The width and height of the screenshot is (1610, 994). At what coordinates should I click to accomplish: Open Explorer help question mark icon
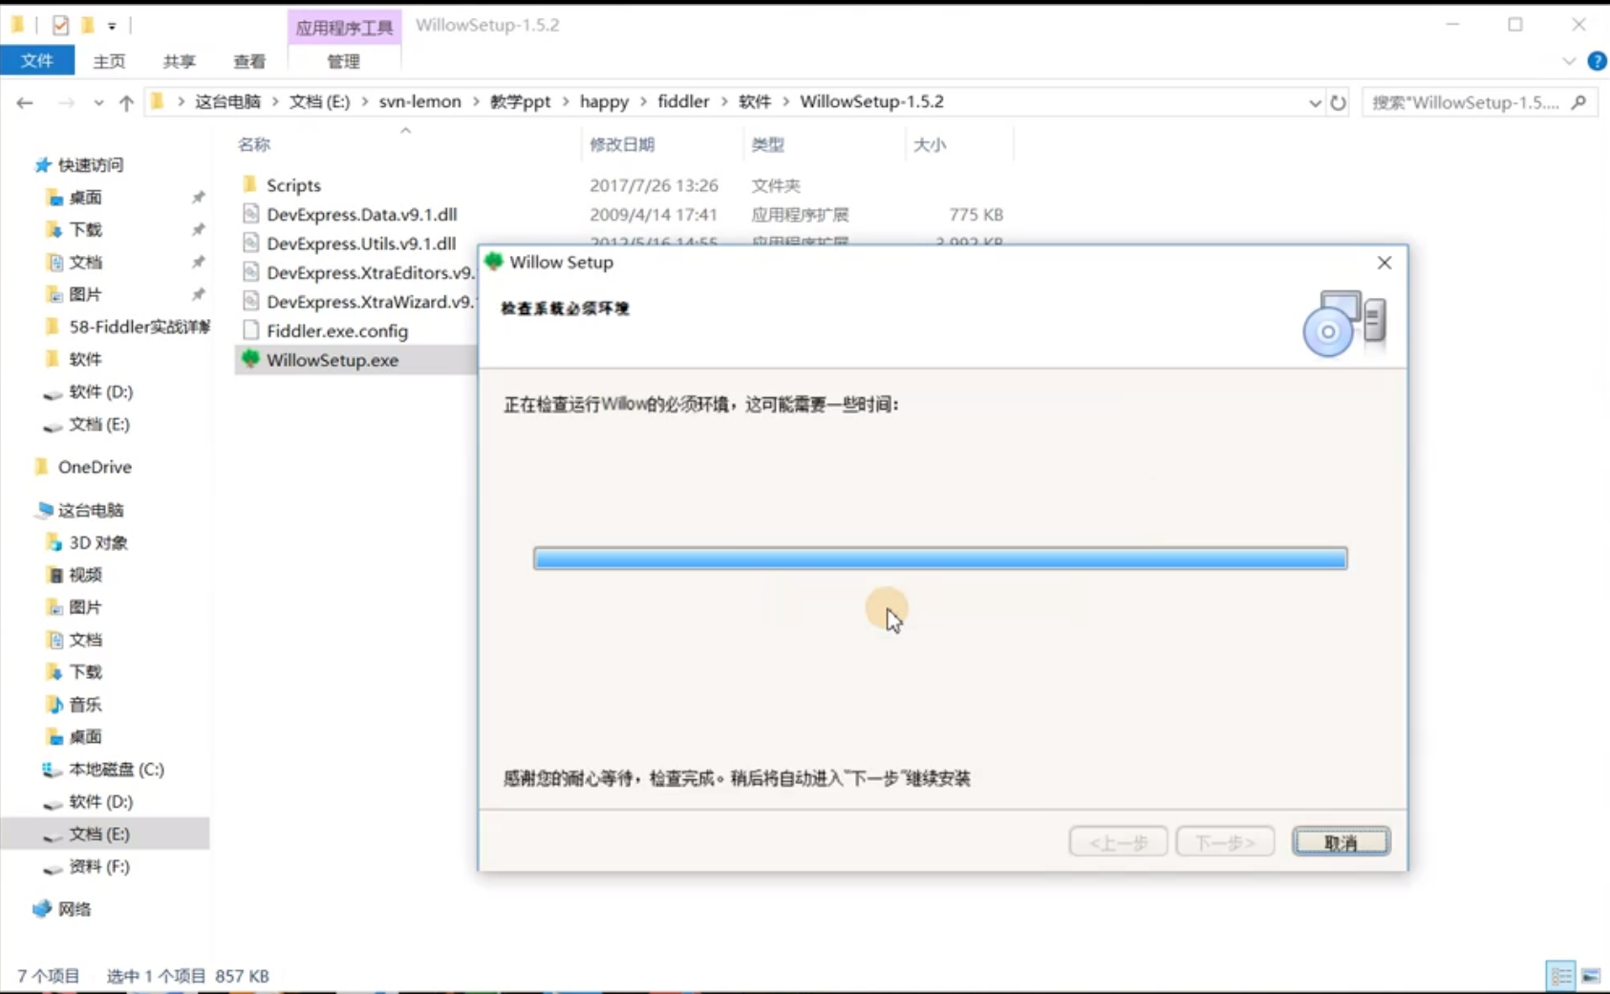[1597, 61]
